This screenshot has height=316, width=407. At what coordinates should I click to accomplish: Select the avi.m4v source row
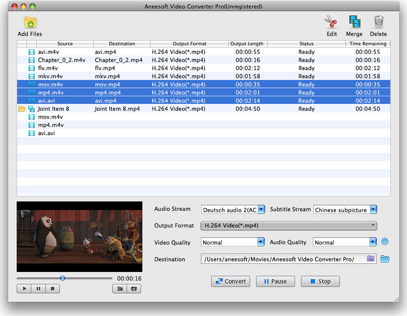click(204, 52)
